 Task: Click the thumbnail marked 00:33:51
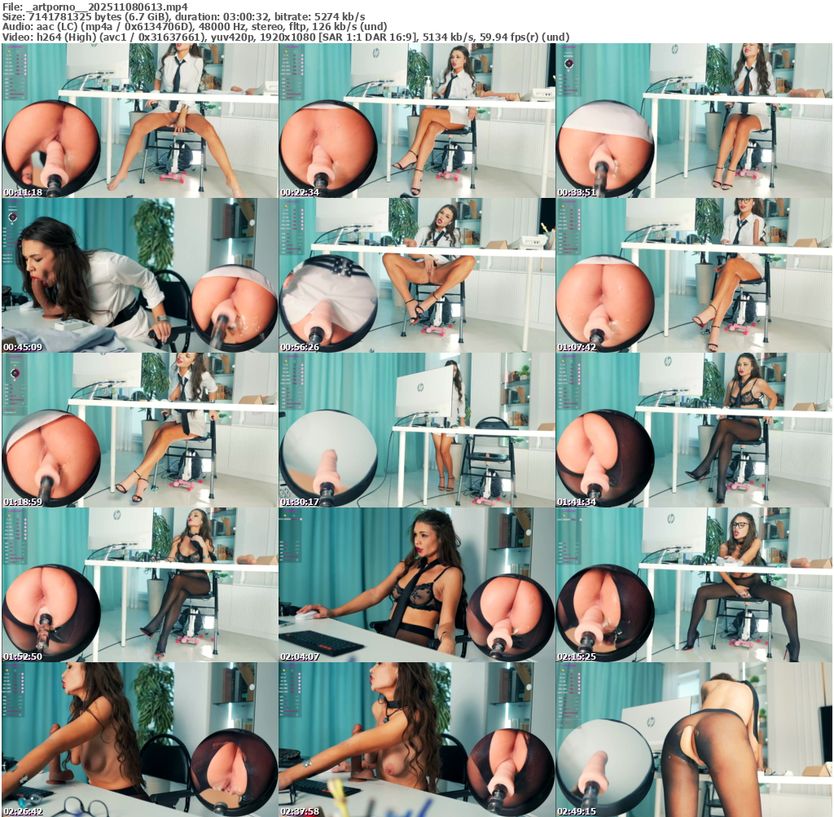pyautogui.click(x=694, y=121)
